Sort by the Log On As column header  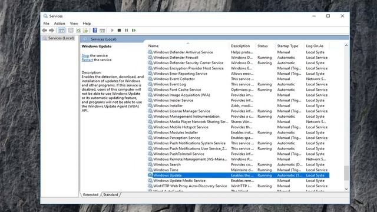pyautogui.click(x=317, y=46)
